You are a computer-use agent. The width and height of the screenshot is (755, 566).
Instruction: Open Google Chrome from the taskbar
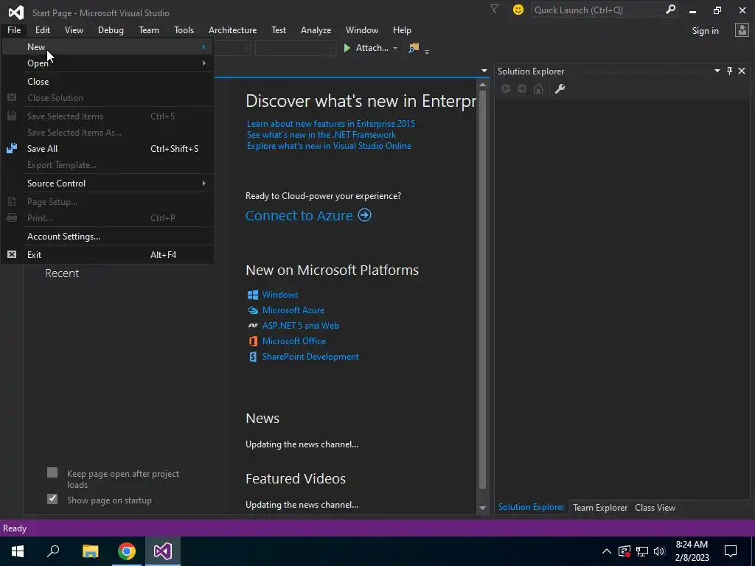127,551
